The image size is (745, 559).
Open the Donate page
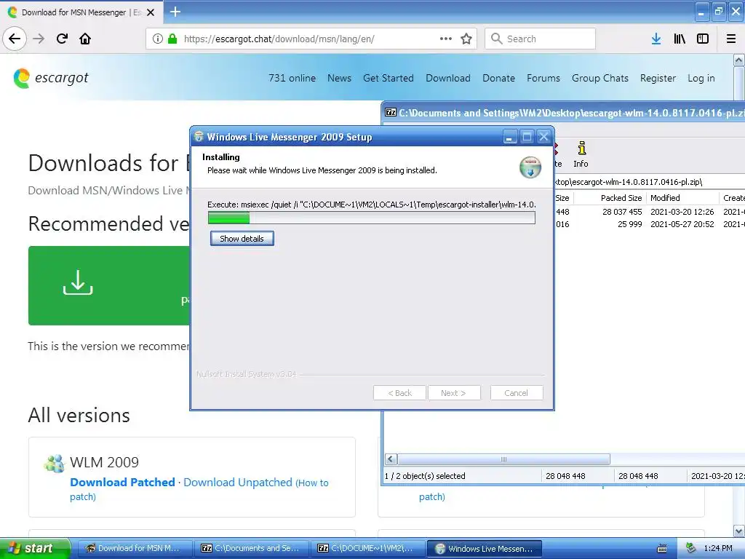(x=498, y=78)
